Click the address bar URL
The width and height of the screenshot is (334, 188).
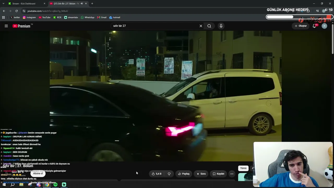(47, 11)
